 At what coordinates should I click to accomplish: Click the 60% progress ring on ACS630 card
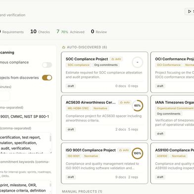[x=137, y=105]
